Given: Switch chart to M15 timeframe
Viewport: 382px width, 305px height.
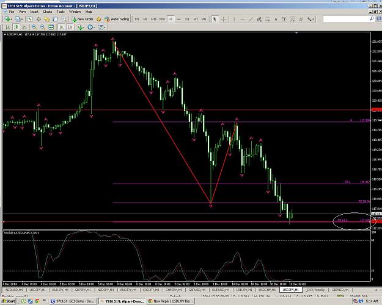Looking at the screenshot, I should click(153, 19).
